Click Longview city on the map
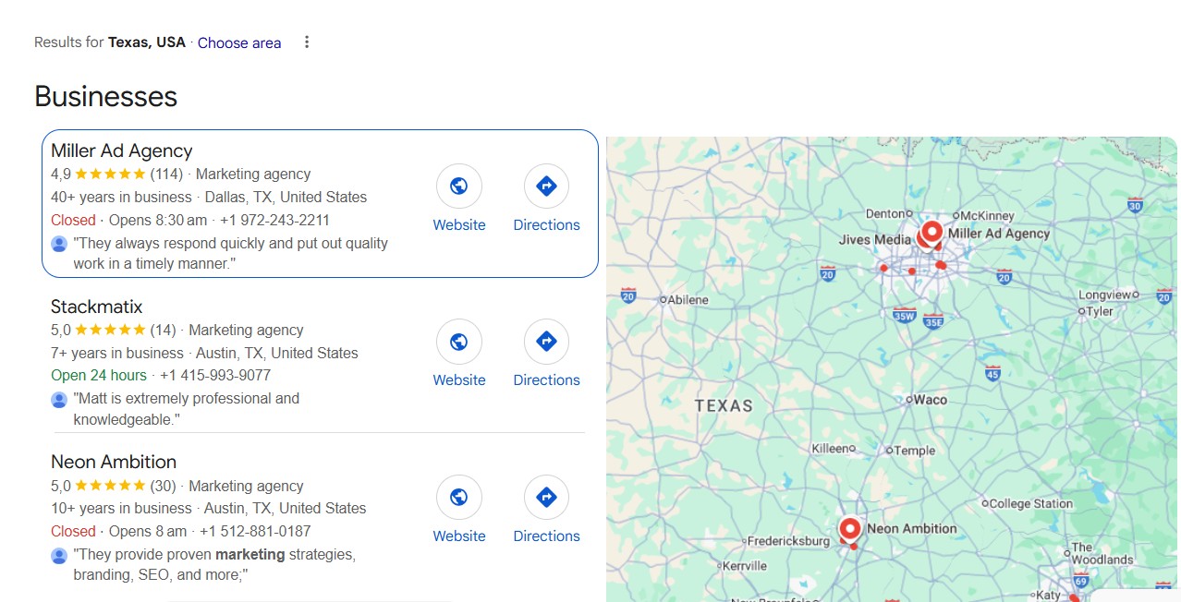The height and width of the screenshot is (602, 1181). (x=1109, y=295)
